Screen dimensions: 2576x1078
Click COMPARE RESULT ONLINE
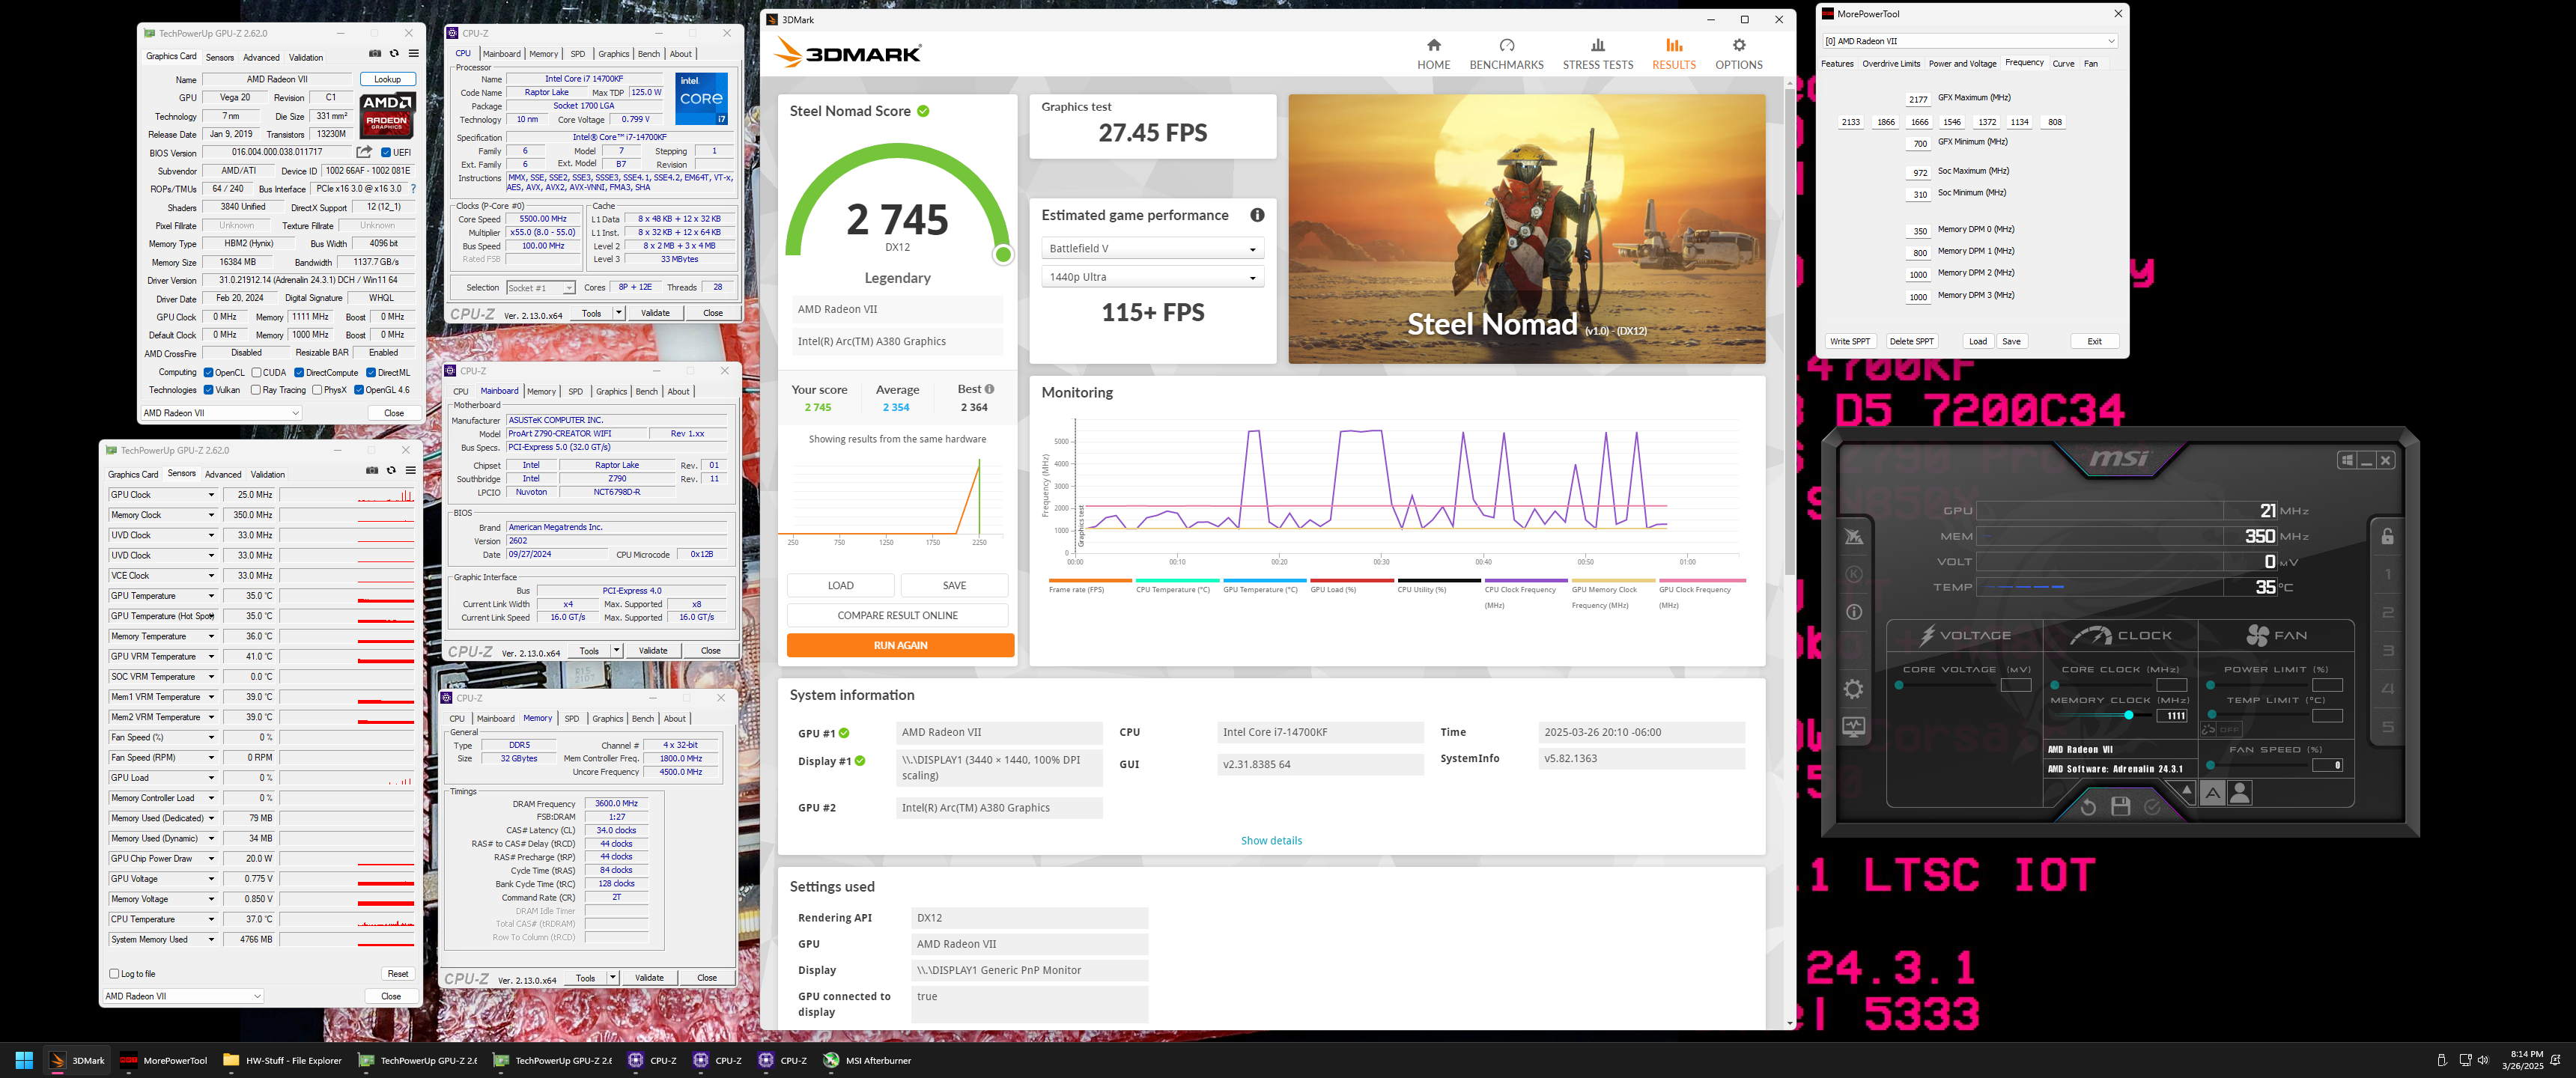tap(897, 615)
